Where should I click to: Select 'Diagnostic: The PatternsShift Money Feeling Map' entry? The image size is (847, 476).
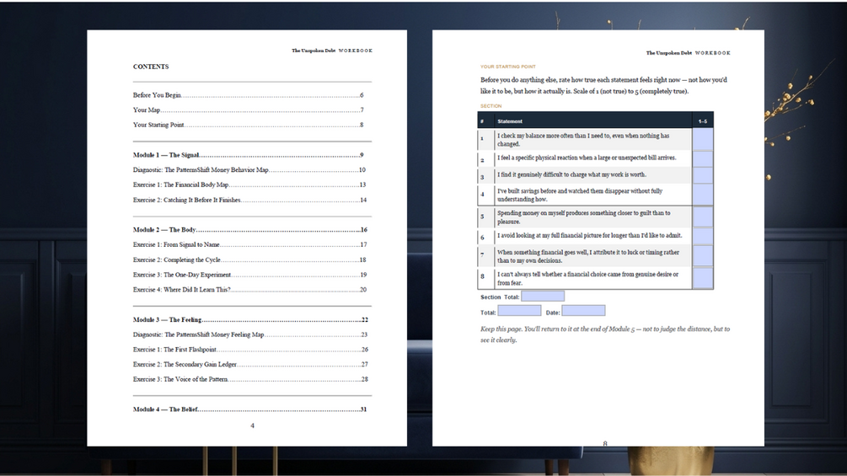pyautogui.click(x=250, y=334)
